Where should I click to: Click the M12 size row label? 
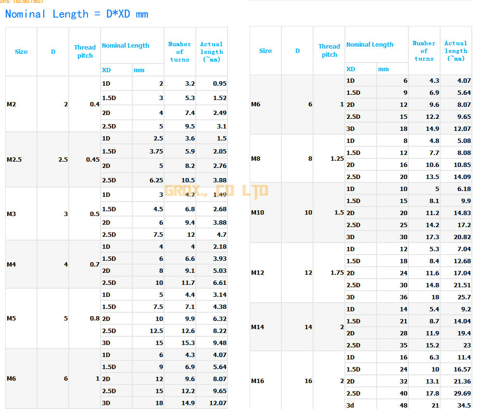click(x=258, y=273)
